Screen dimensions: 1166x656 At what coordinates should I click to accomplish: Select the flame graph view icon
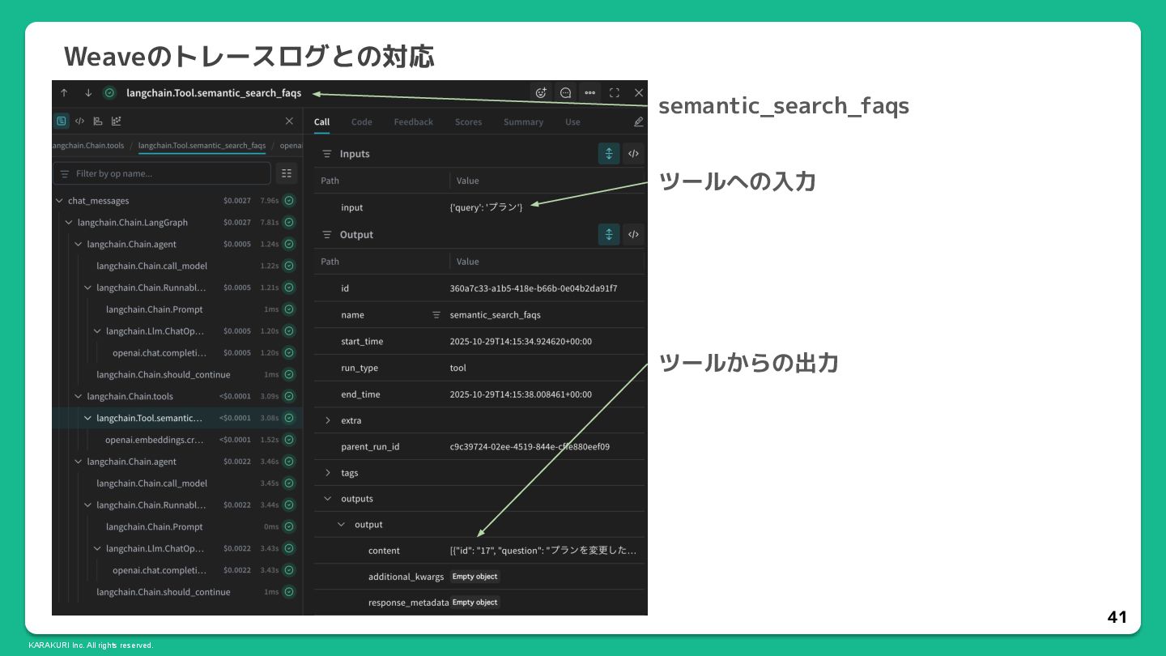(98, 121)
